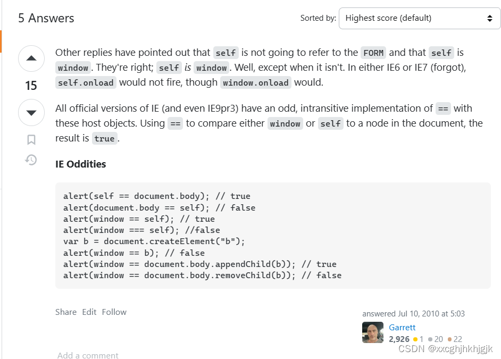Click the Add a comment field

[88, 355]
